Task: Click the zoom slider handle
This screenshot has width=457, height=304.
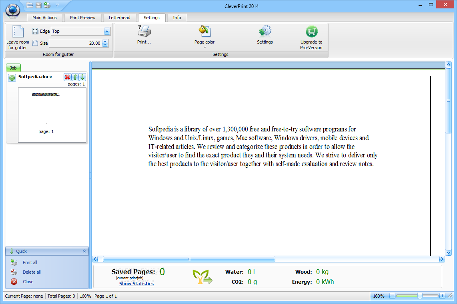Action: pos(420,296)
